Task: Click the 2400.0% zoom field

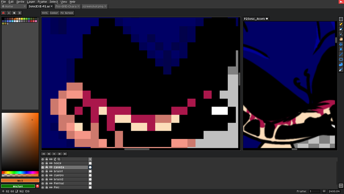Action: (x=334, y=191)
